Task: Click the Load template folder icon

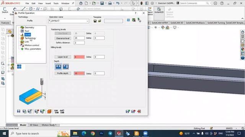Action: 100,21
